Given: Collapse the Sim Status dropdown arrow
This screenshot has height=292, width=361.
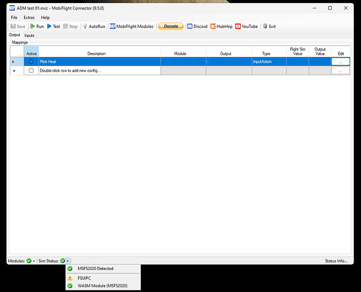Looking at the screenshot, I should pyautogui.click(x=67, y=261).
